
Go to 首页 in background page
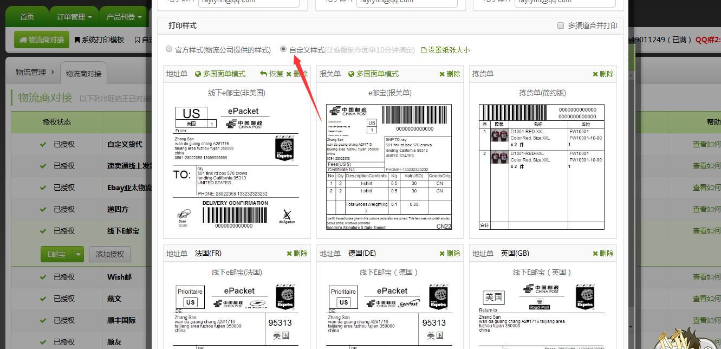[27, 17]
